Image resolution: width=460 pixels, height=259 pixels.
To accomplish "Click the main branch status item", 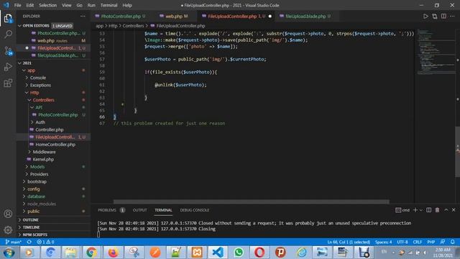I will (13, 242).
